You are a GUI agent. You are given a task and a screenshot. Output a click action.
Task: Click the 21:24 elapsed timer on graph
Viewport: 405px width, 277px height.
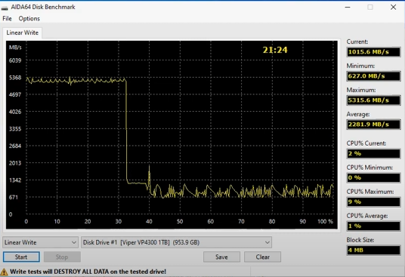(275, 50)
